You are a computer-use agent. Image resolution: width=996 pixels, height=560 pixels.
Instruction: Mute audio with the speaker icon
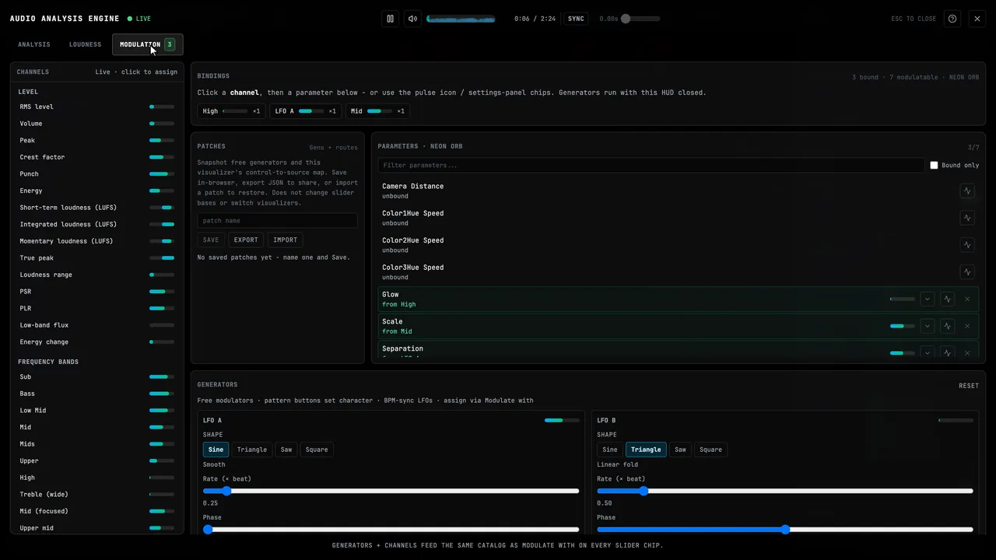pos(413,19)
